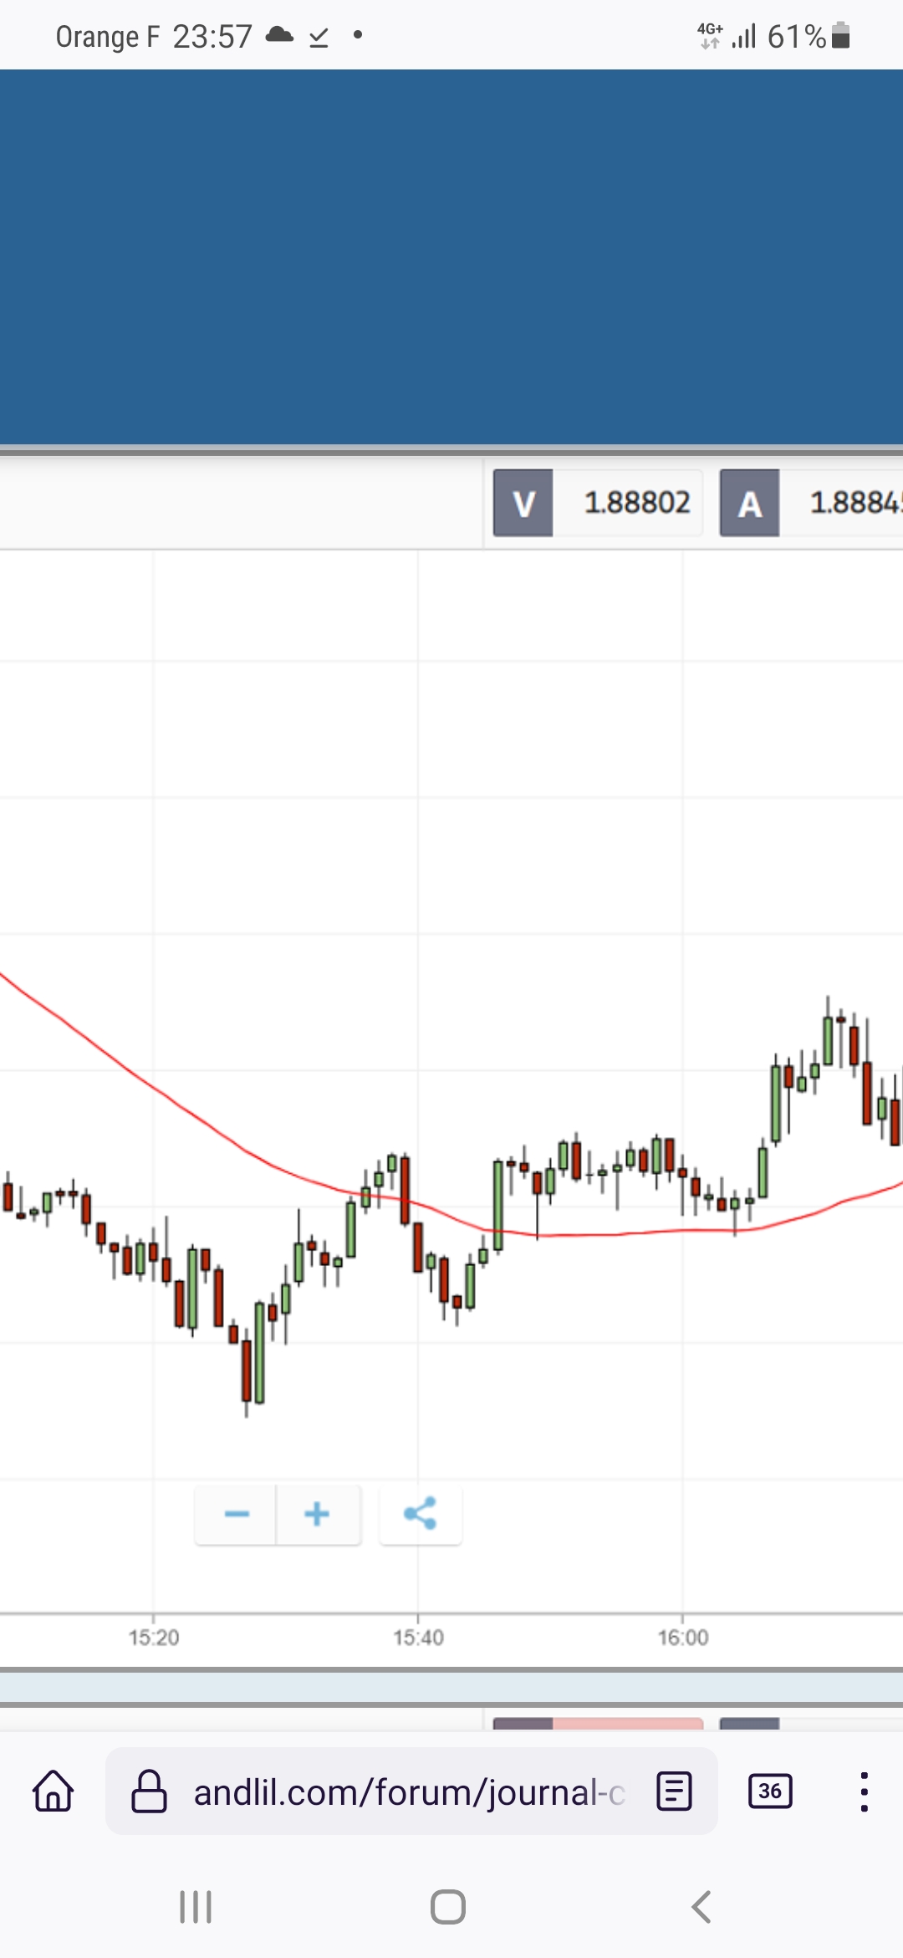Screen dimensions: 903x1958
Task: Select the sell price 1.88802
Action: [637, 503]
